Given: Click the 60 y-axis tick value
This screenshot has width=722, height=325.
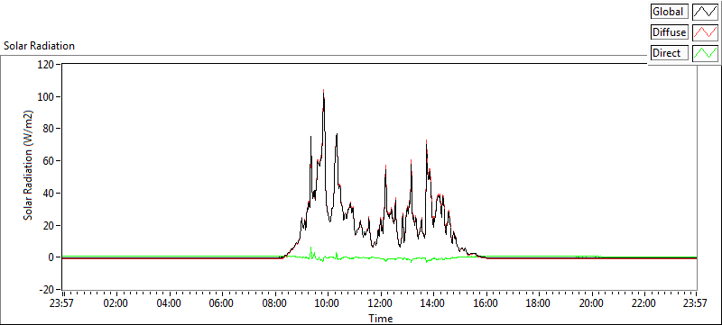Looking at the screenshot, I should coord(50,161).
